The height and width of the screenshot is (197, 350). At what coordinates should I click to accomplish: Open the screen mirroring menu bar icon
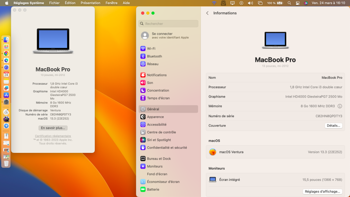tap(232, 3)
